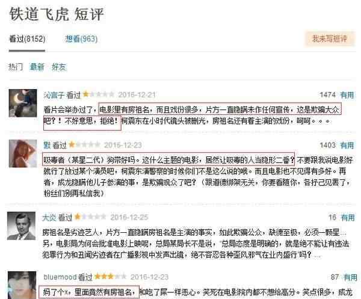Image resolution: width=361 pixels, height=299 pixels.
Task: Mark the 1403-vote review as 有用
Action: coord(347,145)
